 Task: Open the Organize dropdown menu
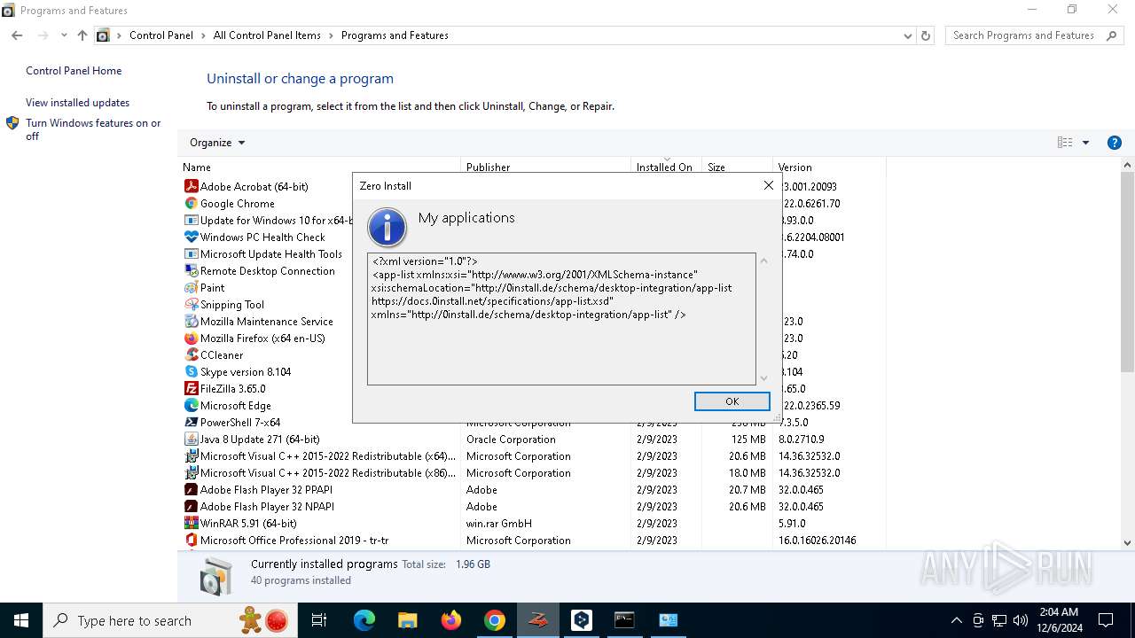(x=217, y=143)
